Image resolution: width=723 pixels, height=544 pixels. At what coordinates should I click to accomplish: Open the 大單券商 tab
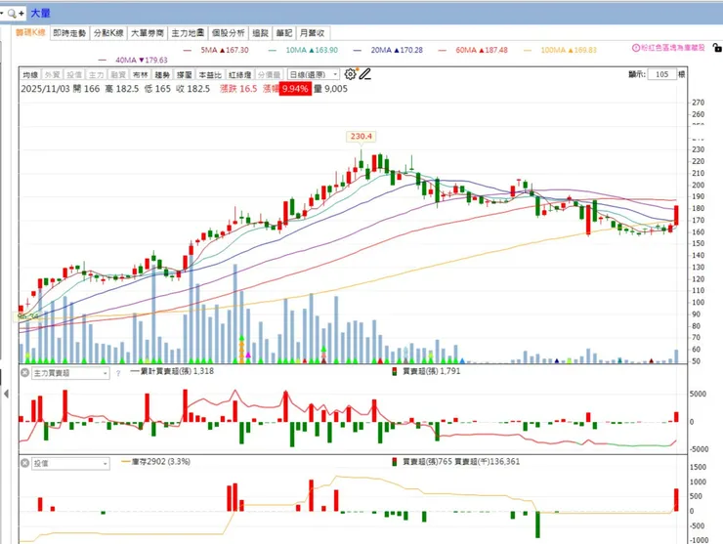148,33
